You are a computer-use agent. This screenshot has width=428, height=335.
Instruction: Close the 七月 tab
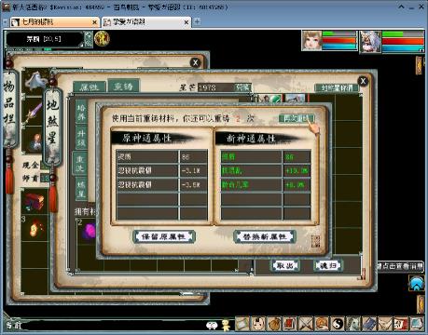click(x=94, y=22)
